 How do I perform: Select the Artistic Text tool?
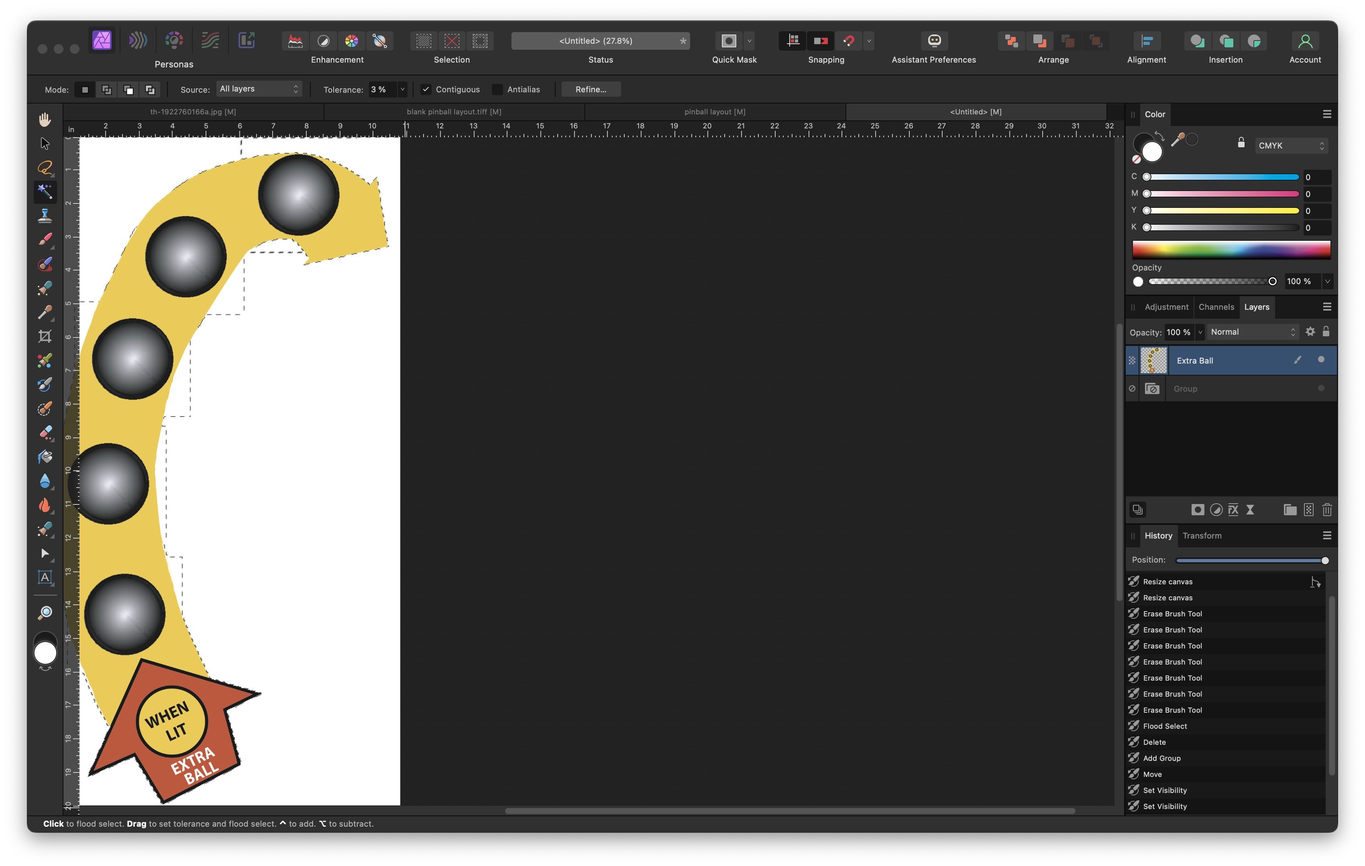[x=45, y=577]
